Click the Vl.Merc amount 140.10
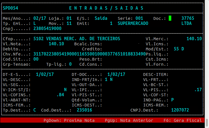 click(194, 39)
